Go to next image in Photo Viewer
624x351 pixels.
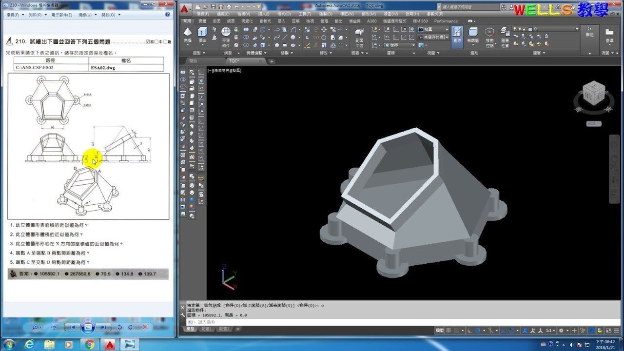coord(103,327)
